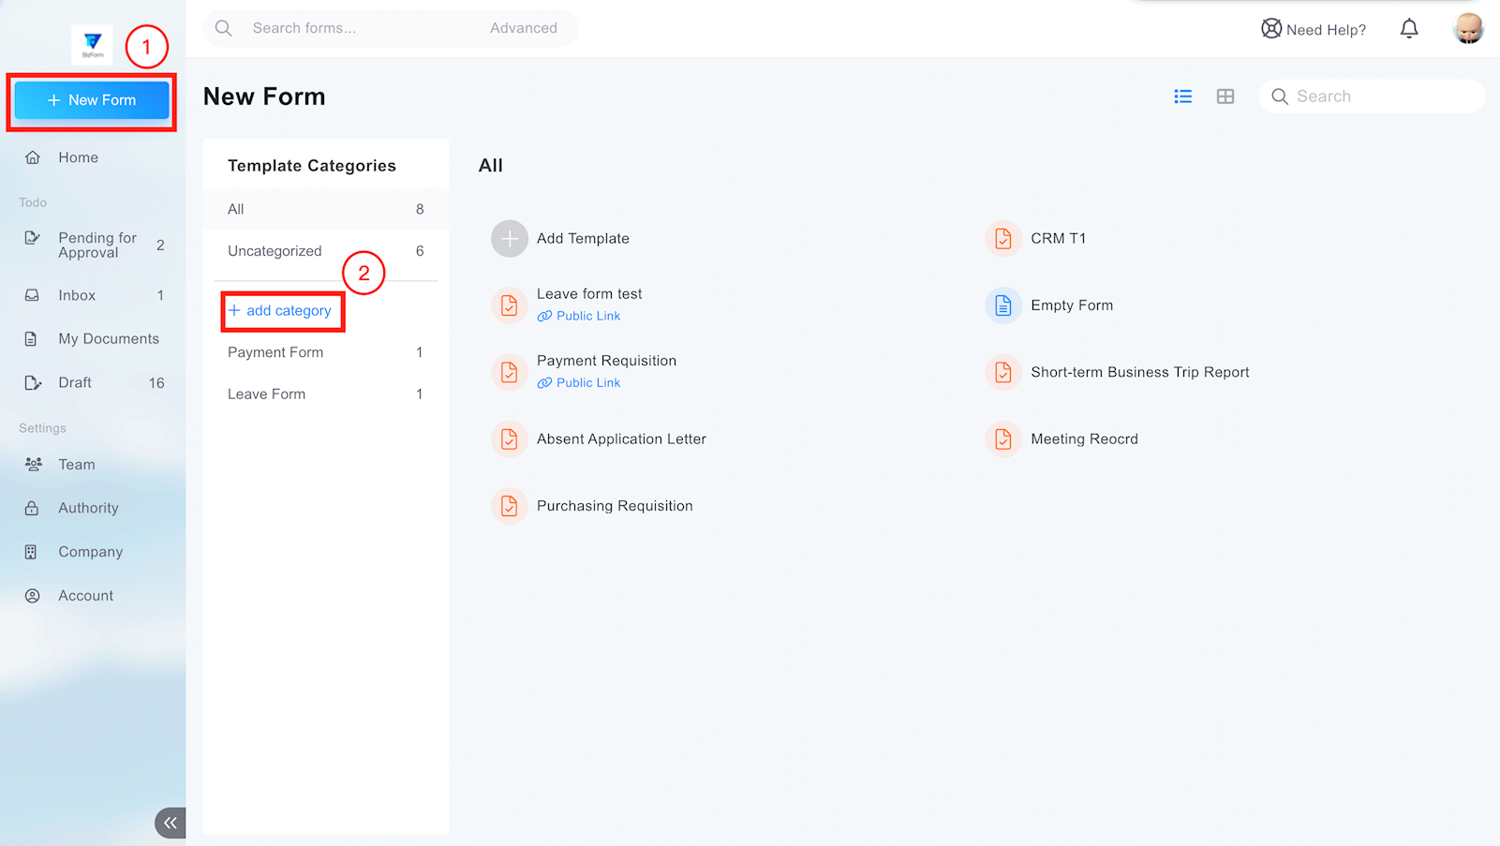This screenshot has width=1500, height=846.
Task: Switch to grid view layout
Action: coord(1225,96)
